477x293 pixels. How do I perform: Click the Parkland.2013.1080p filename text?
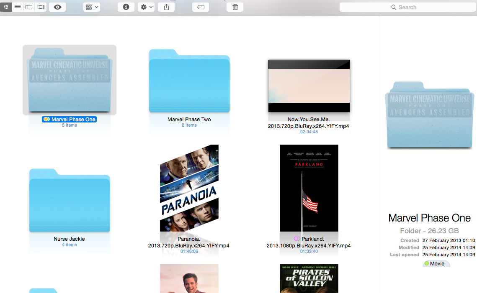point(309,242)
